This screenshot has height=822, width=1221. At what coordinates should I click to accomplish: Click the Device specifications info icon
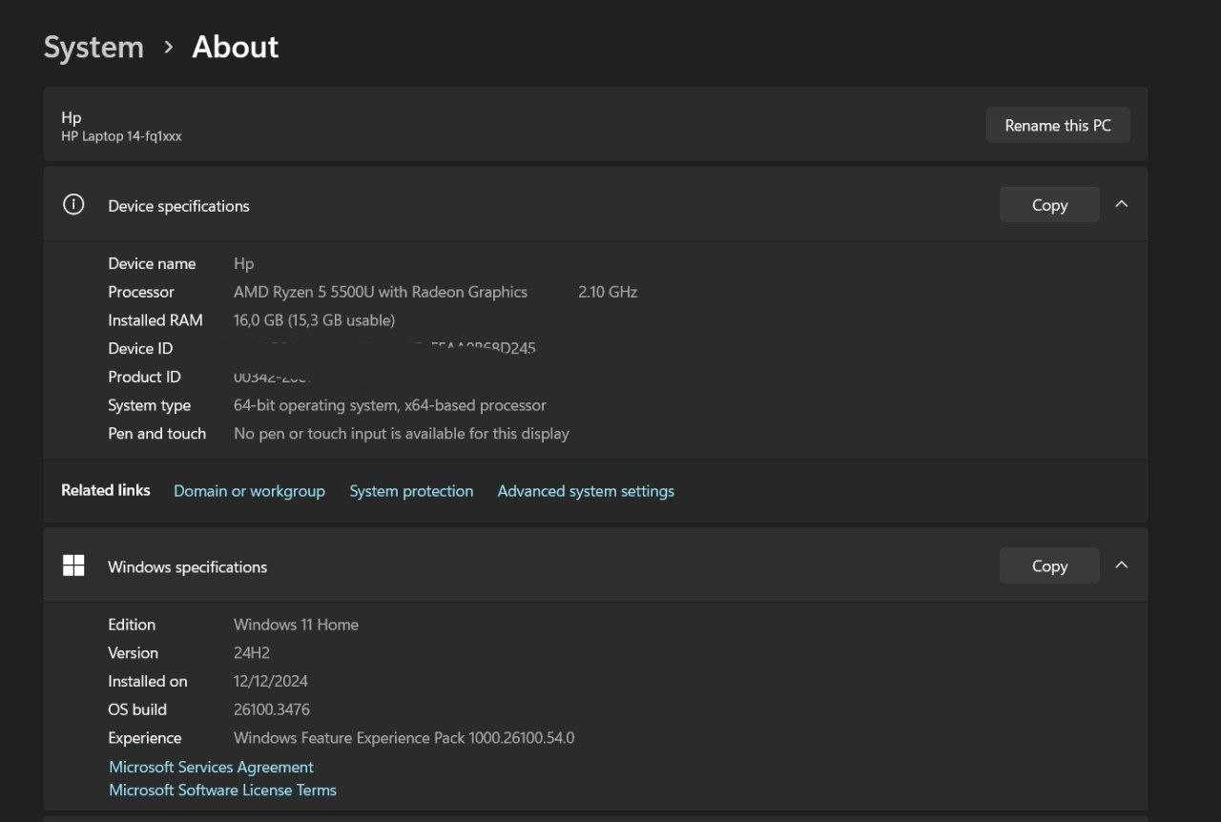tap(73, 205)
